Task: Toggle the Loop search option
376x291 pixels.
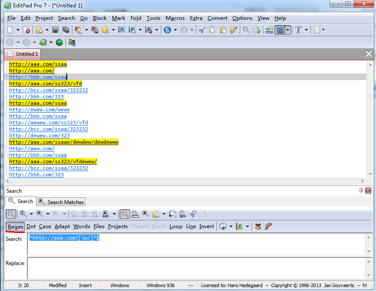Action: click(x=176, y=226)
